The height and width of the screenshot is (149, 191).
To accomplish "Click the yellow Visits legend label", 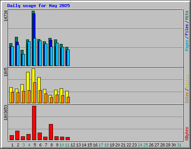I will coord(187,81).
